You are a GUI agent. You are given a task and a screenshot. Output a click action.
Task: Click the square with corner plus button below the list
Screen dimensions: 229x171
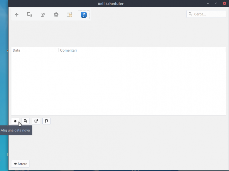46,121
